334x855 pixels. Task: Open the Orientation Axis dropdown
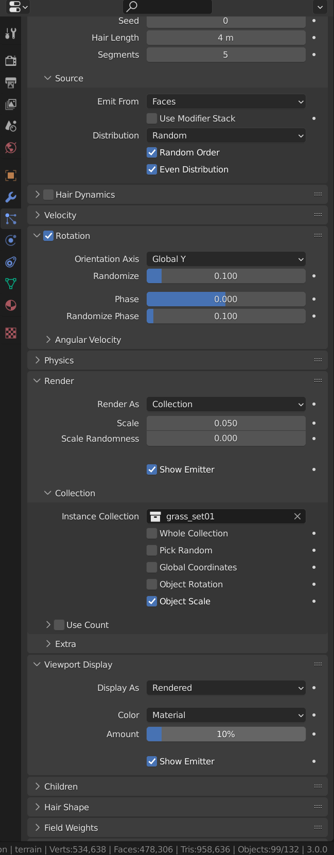226,259
